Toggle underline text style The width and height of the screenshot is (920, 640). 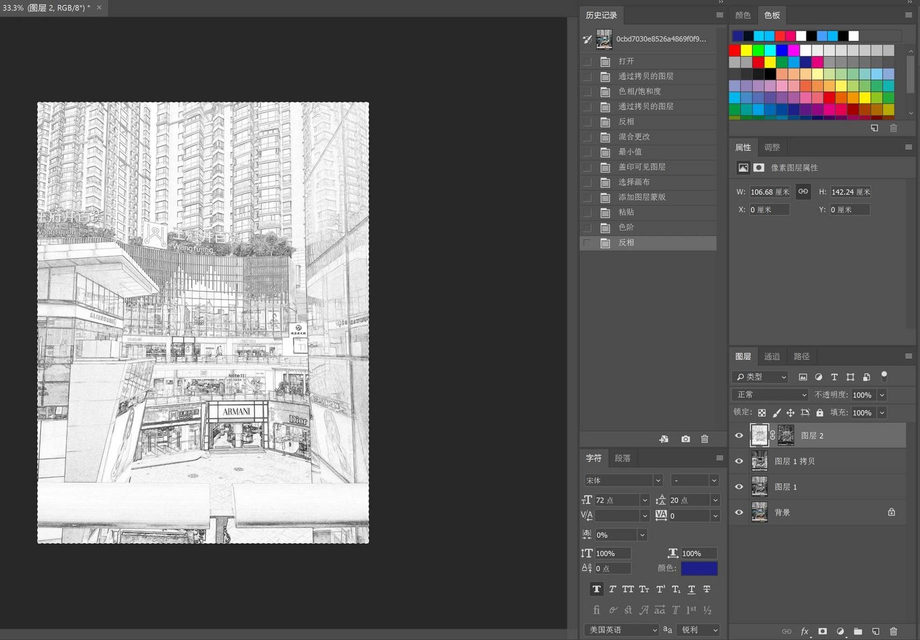tap(691, 589)
